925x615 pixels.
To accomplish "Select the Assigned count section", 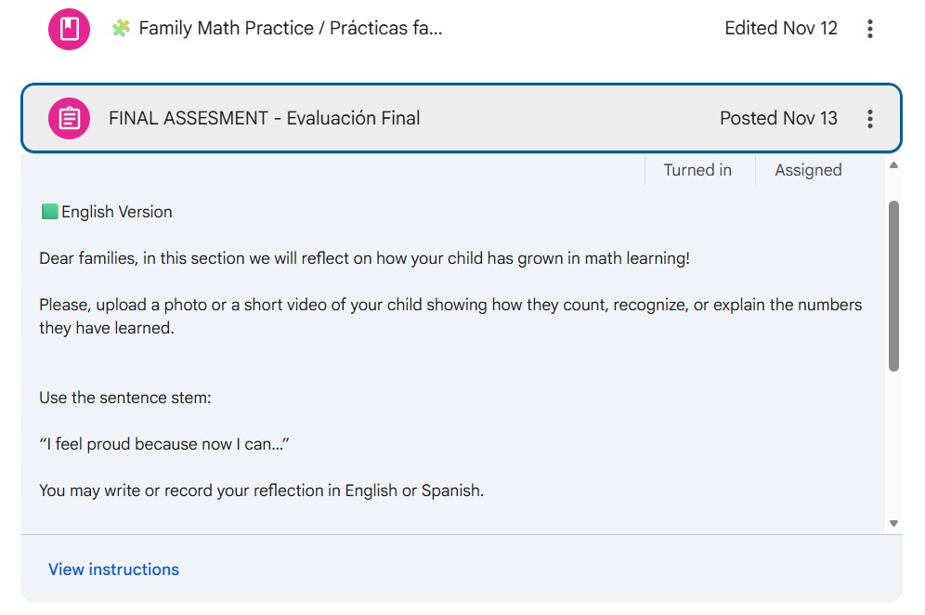I will pyautogui.click(x=808, y=170).
